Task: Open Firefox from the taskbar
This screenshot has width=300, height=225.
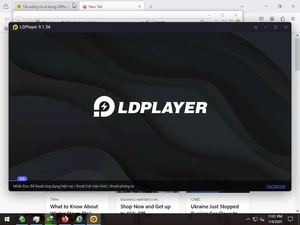Action: (65, 219)
